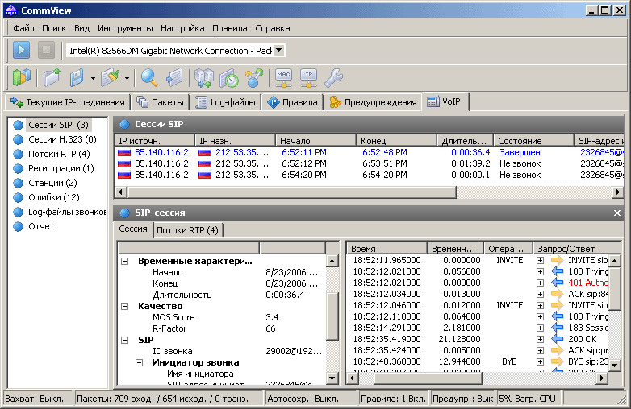Collapse the SIP group
Screen dimensions: 631x409
pos(125,340)
